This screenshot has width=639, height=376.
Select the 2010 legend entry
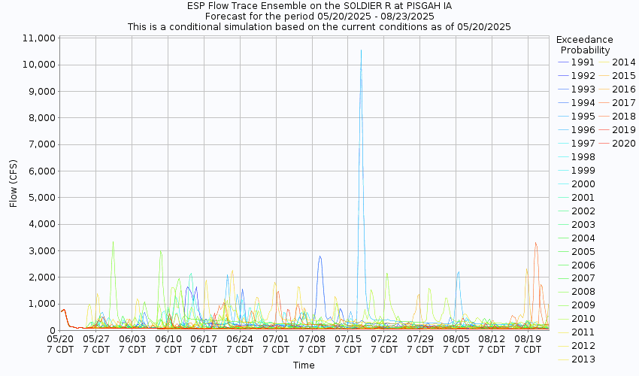click(577, 319)
